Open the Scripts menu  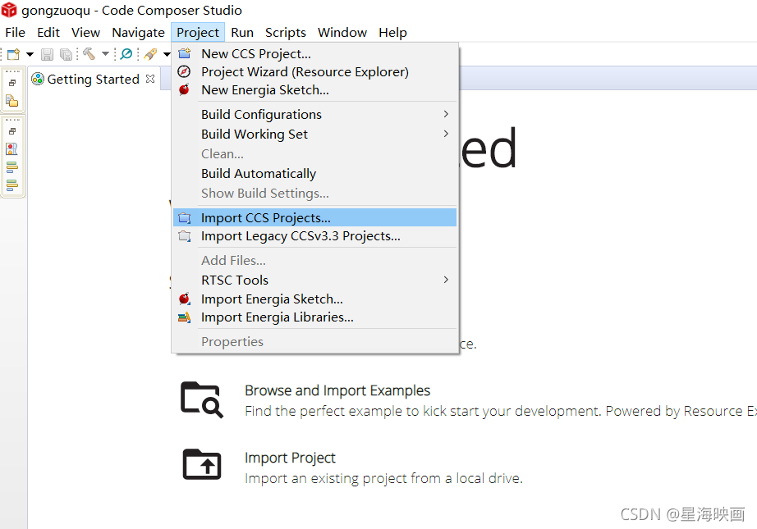pos(286,32)
